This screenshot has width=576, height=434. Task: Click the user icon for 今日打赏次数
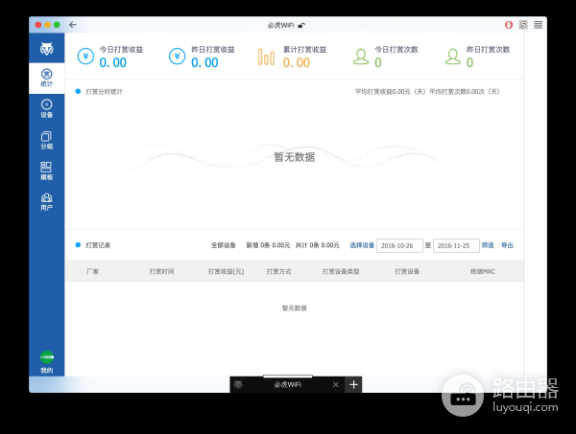(361, 57)
